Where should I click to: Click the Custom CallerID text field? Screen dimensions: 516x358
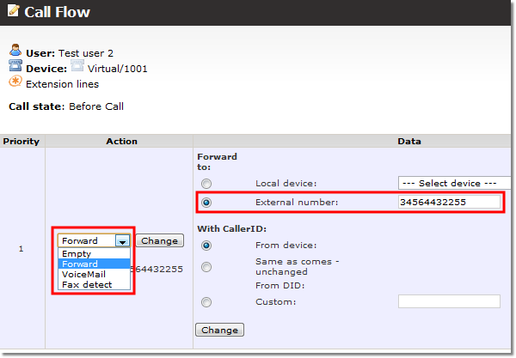(x=449, y=301)
